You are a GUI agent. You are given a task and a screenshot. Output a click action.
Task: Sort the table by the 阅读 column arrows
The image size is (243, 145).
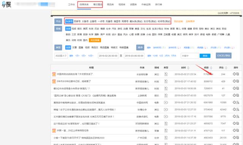211,68
